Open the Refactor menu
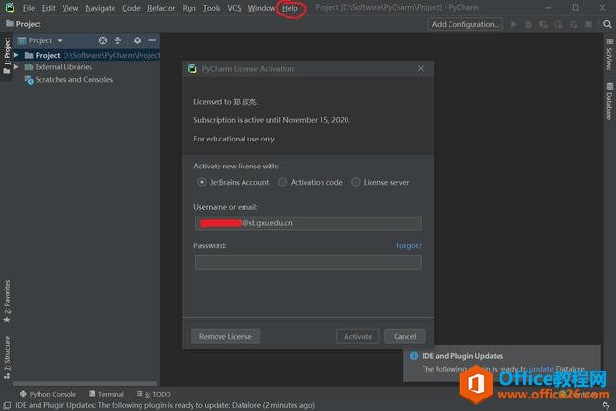This screenshot has height=411, width=616. coord(161,8)
